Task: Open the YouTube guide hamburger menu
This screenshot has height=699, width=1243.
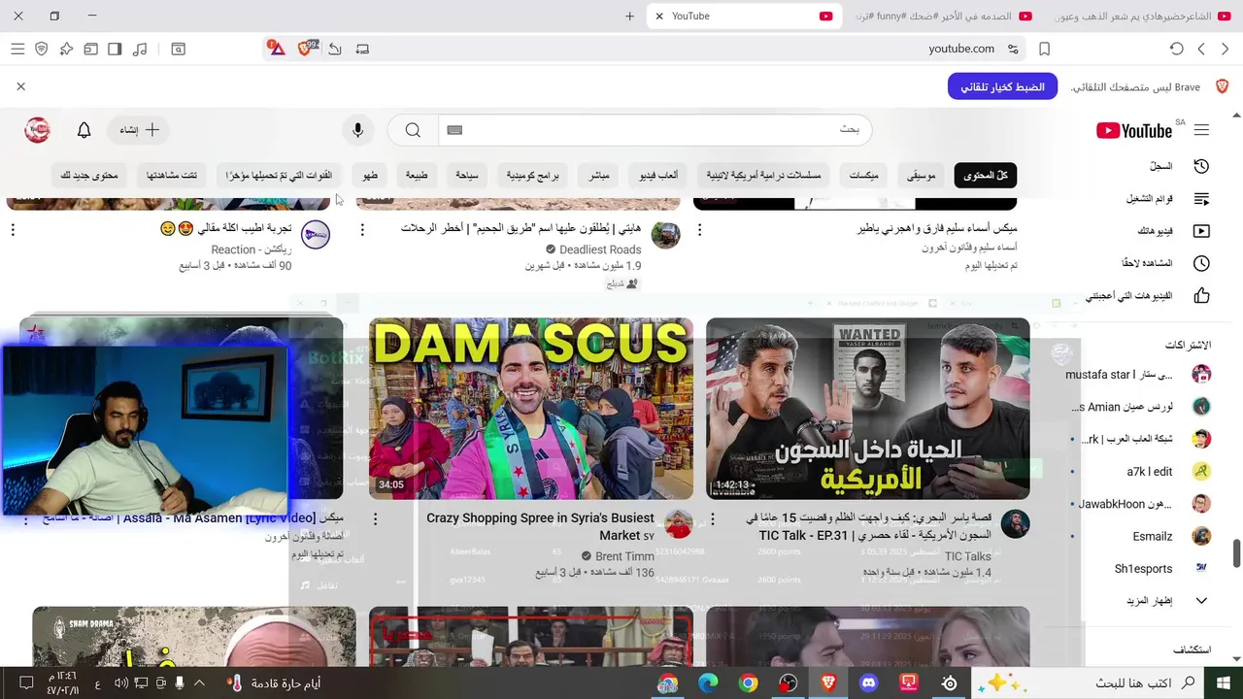Action: point(1202,130)
